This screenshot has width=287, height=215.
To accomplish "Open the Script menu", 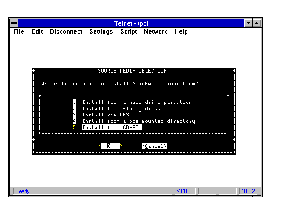I will tap(128, 32).
